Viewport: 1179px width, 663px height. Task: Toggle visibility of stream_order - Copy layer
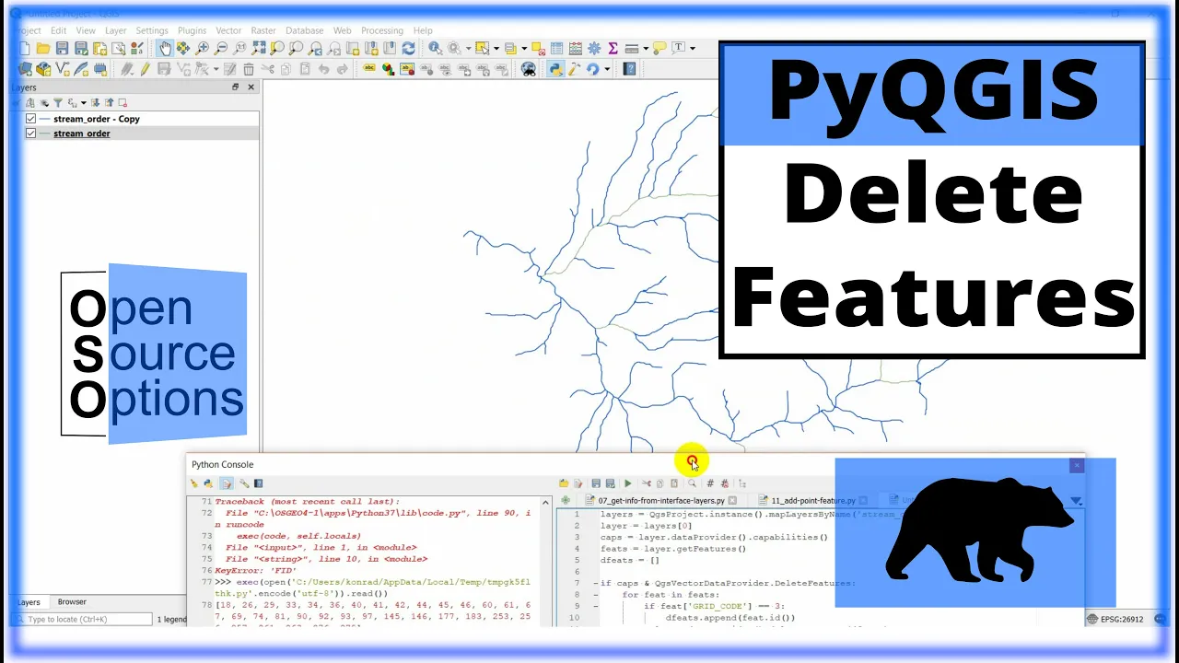point(31,119)
